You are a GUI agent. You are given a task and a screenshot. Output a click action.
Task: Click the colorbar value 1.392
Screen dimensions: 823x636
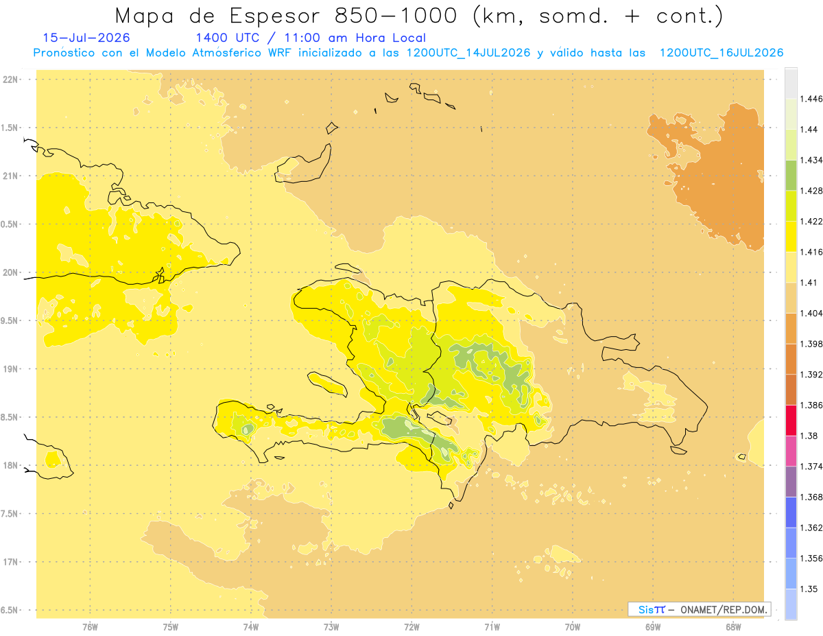click(x=811, y=375)
